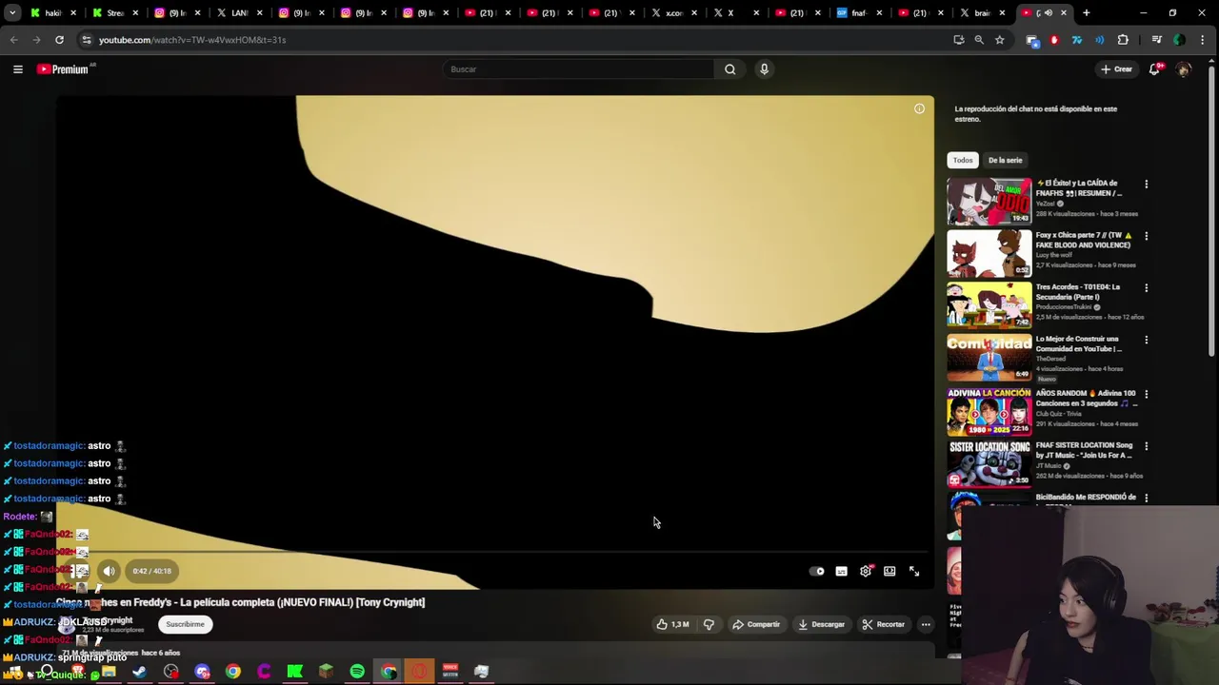Open Chrome zoom magnifier icon
The height and width of the screenshot is (685, 1219).
pyautogui.click(x=979, y=40)
